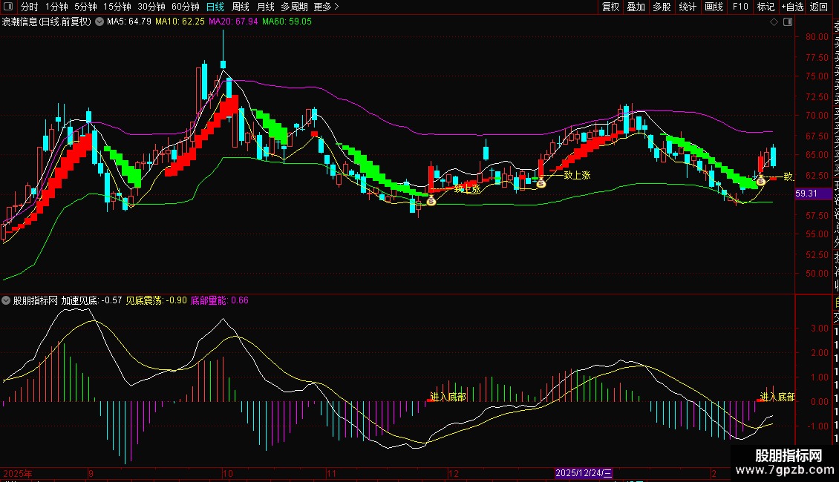Viewport: 839px width, 482px height.
Task: Open the 复权 adjustment button
Action: point(610,7)
